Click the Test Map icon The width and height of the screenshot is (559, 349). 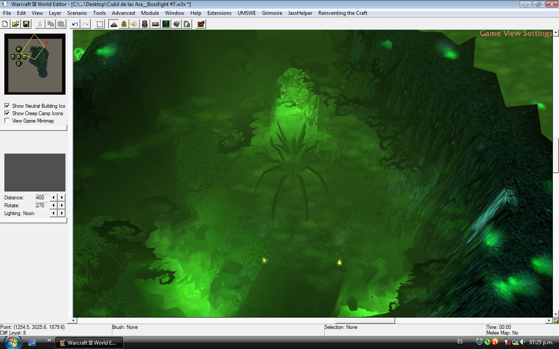tap(201, 24)
